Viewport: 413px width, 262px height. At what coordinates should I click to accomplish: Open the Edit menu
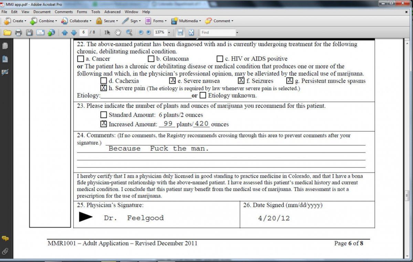[x=14, y=12]
